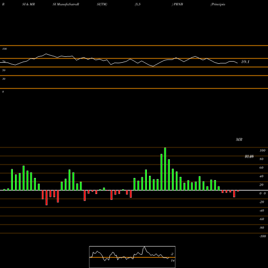Click the longest red MR histogram bar

pos(47,198)
